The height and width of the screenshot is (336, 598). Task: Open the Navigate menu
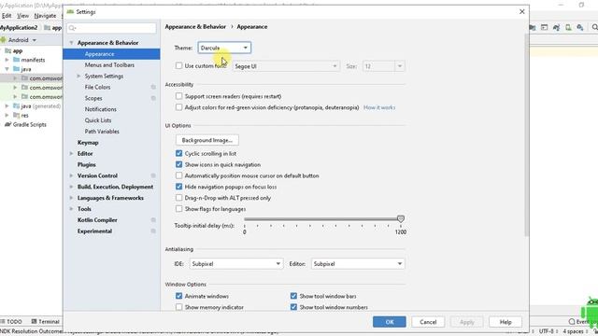(45, 16)
